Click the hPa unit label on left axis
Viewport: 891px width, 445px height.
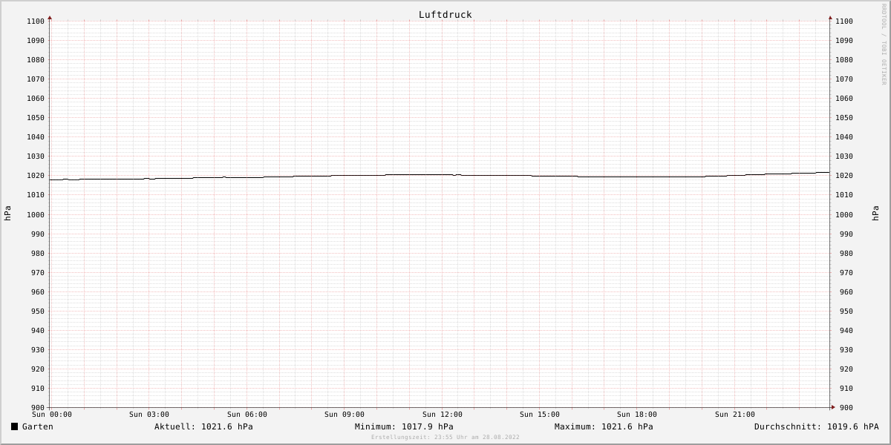[x=7, y=214]
